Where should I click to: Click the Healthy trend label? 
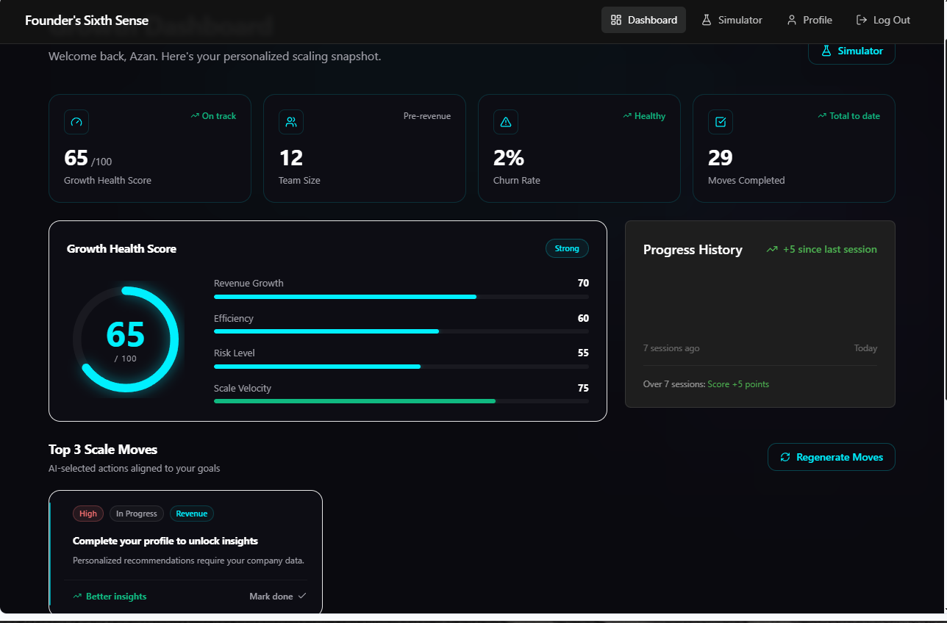(644, 116)
